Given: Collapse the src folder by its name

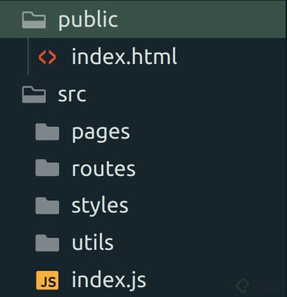Looking at the screenshot, I should pos(72,95).
